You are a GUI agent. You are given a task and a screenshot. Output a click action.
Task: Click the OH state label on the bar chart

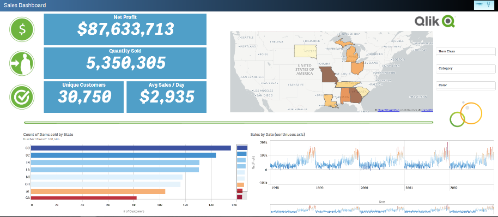[28, 184]
